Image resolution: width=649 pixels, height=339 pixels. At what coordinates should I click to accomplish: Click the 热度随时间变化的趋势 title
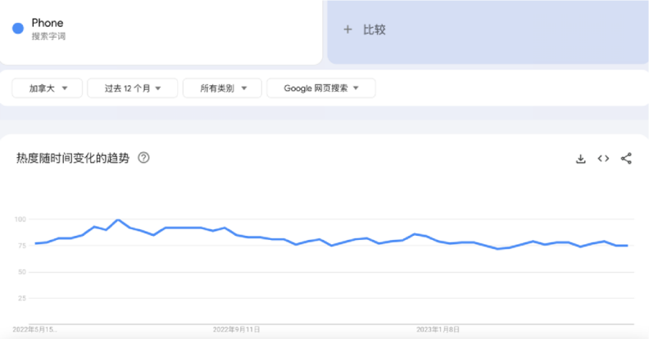(x=73, y=158)
